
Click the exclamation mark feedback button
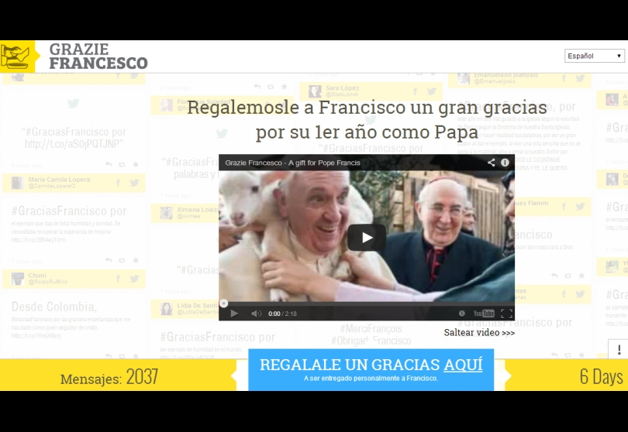(x=619, y=349)
